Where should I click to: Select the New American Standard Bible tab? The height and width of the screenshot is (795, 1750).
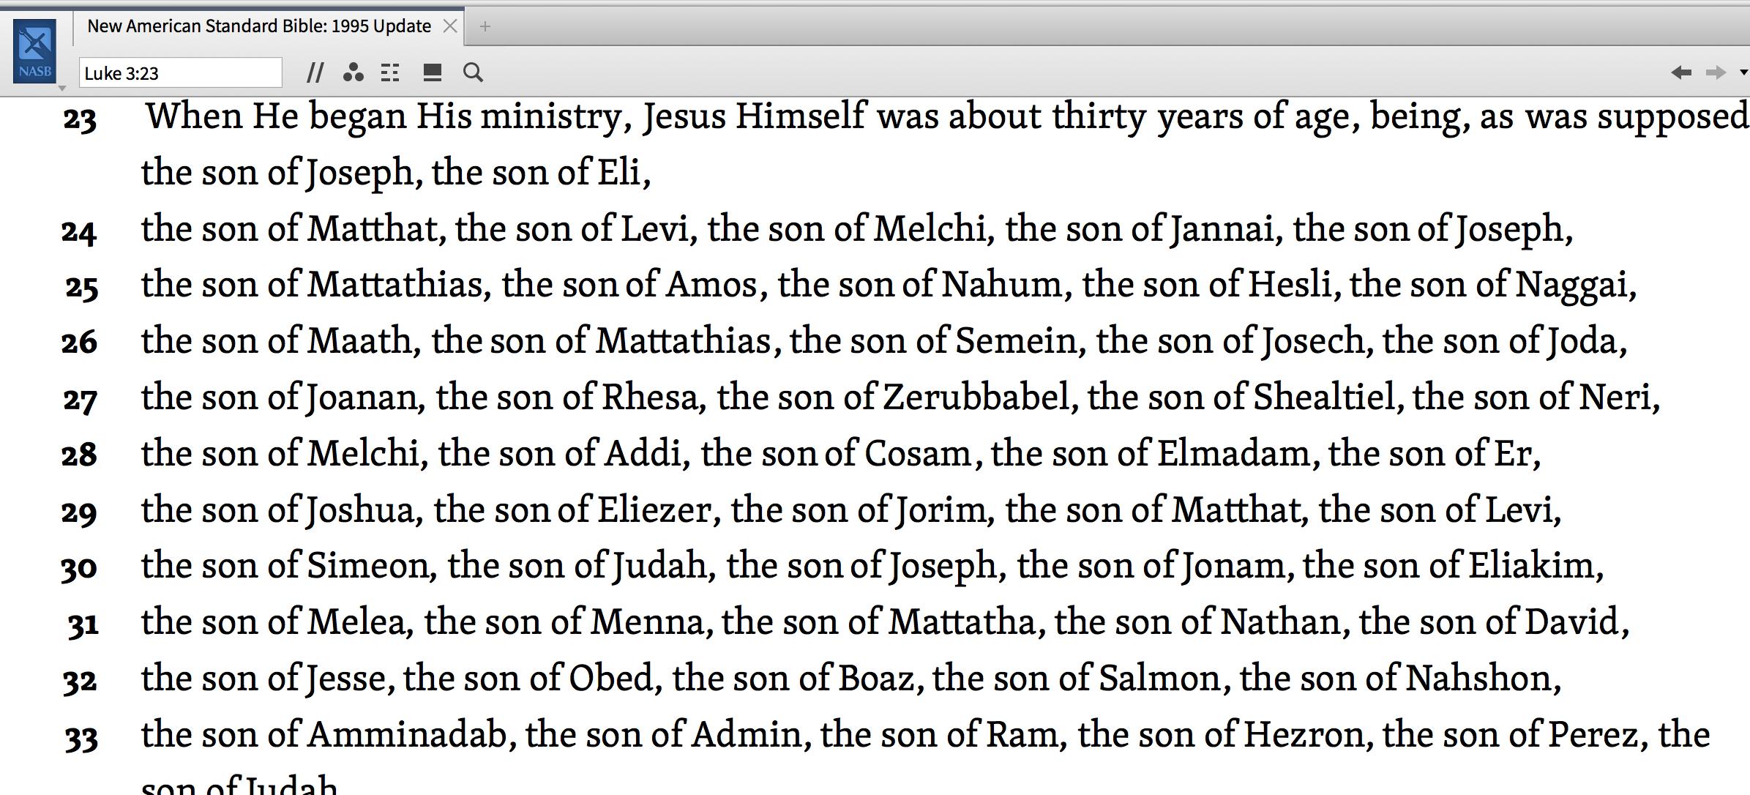click(x=258, y=26)
